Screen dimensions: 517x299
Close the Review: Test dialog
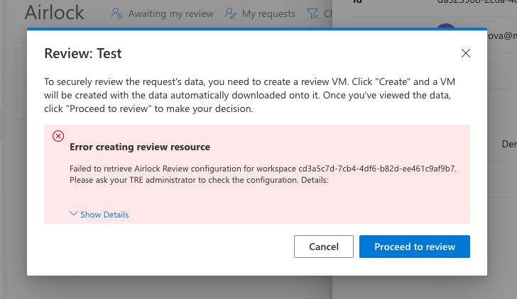pyautogui.click(x=466, y=53)
